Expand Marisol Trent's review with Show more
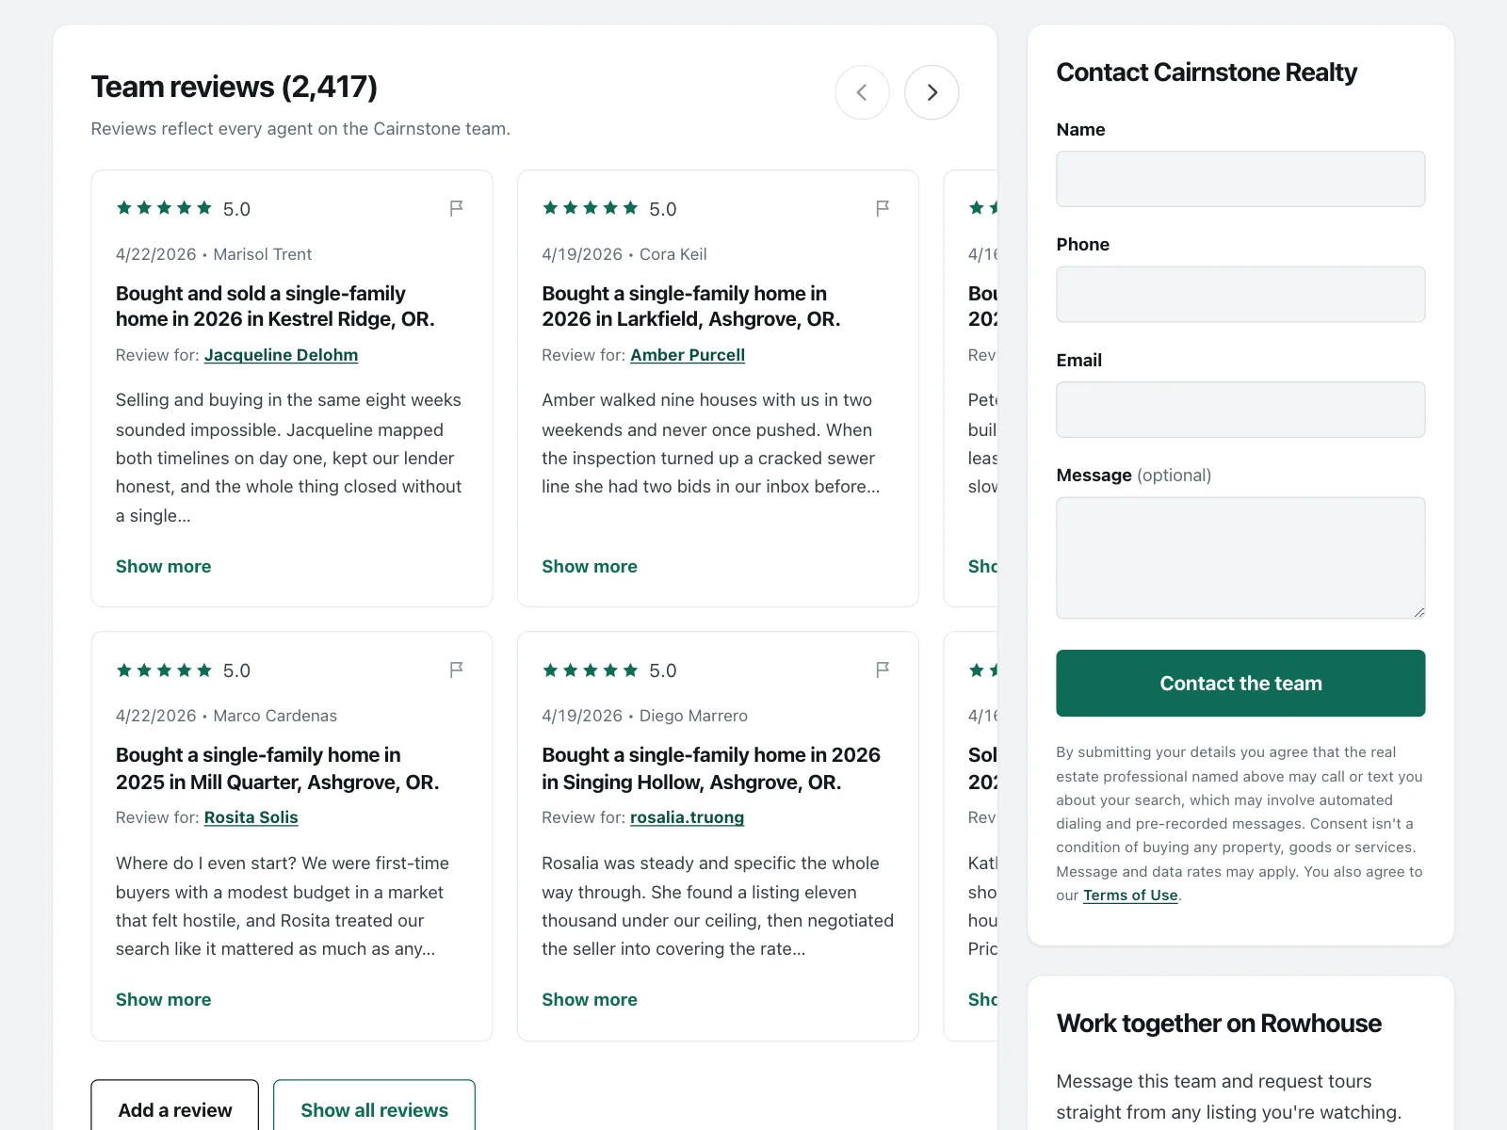This screenshot has height=1130, width=1507. [163, 566]
